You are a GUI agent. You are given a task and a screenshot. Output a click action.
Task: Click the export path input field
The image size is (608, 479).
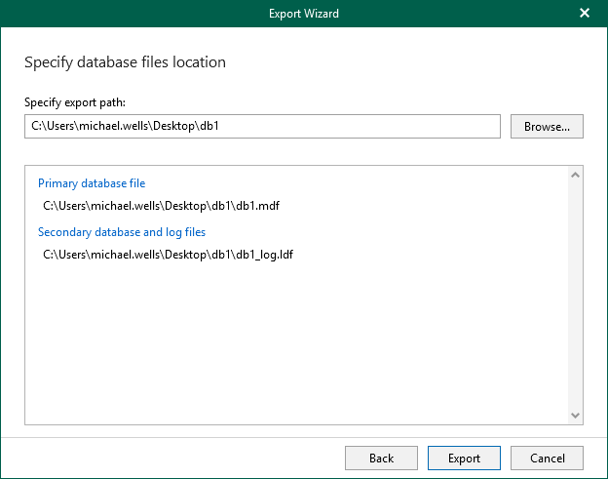[262, 127]
